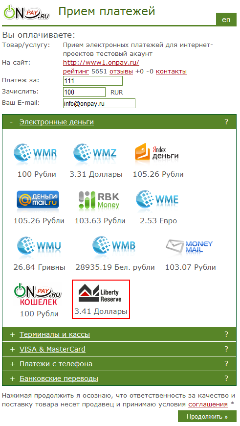
Task: Select the OnPay Кошелек payment icon
Action: [x=38, y=294]
